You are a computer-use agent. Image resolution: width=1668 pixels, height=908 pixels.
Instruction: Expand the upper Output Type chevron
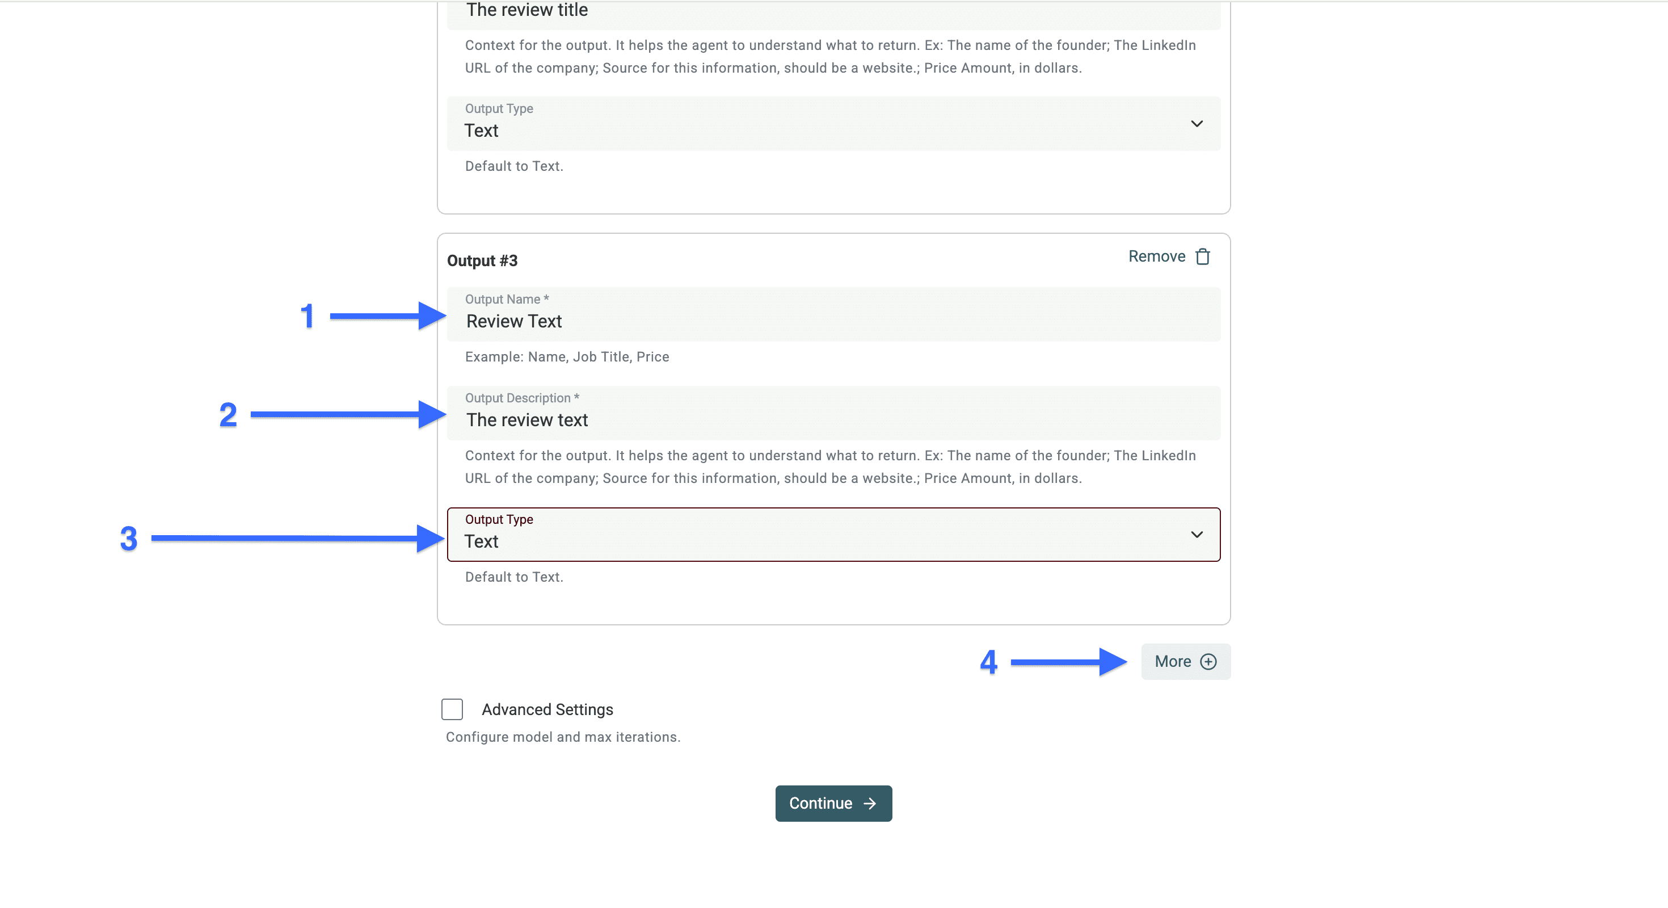[1197, 124]
